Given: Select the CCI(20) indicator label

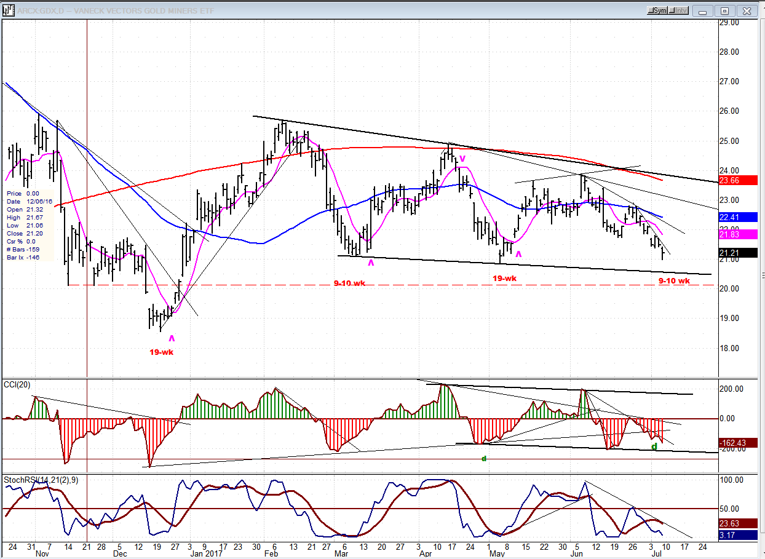Looking at the screenshot, I should (x=17, y=385).
